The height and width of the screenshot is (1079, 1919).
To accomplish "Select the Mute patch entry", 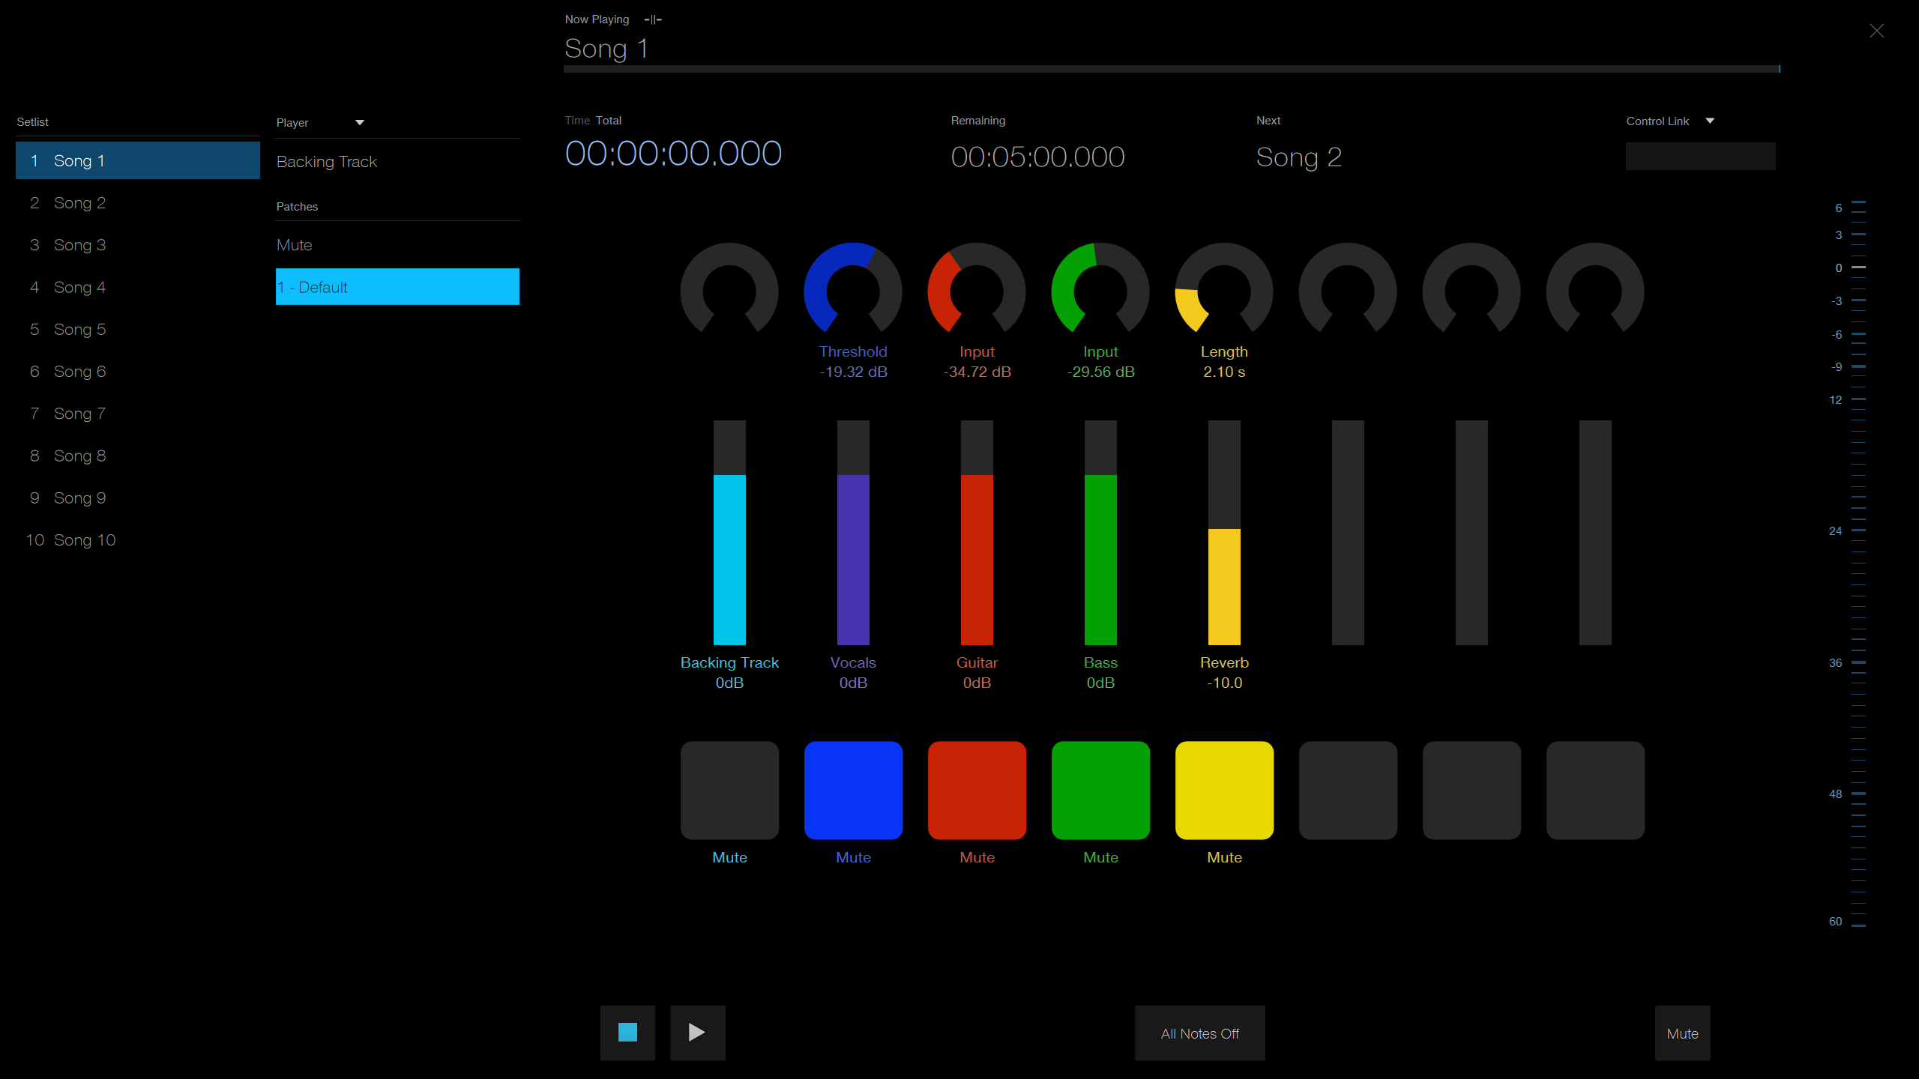I will 295,245.
